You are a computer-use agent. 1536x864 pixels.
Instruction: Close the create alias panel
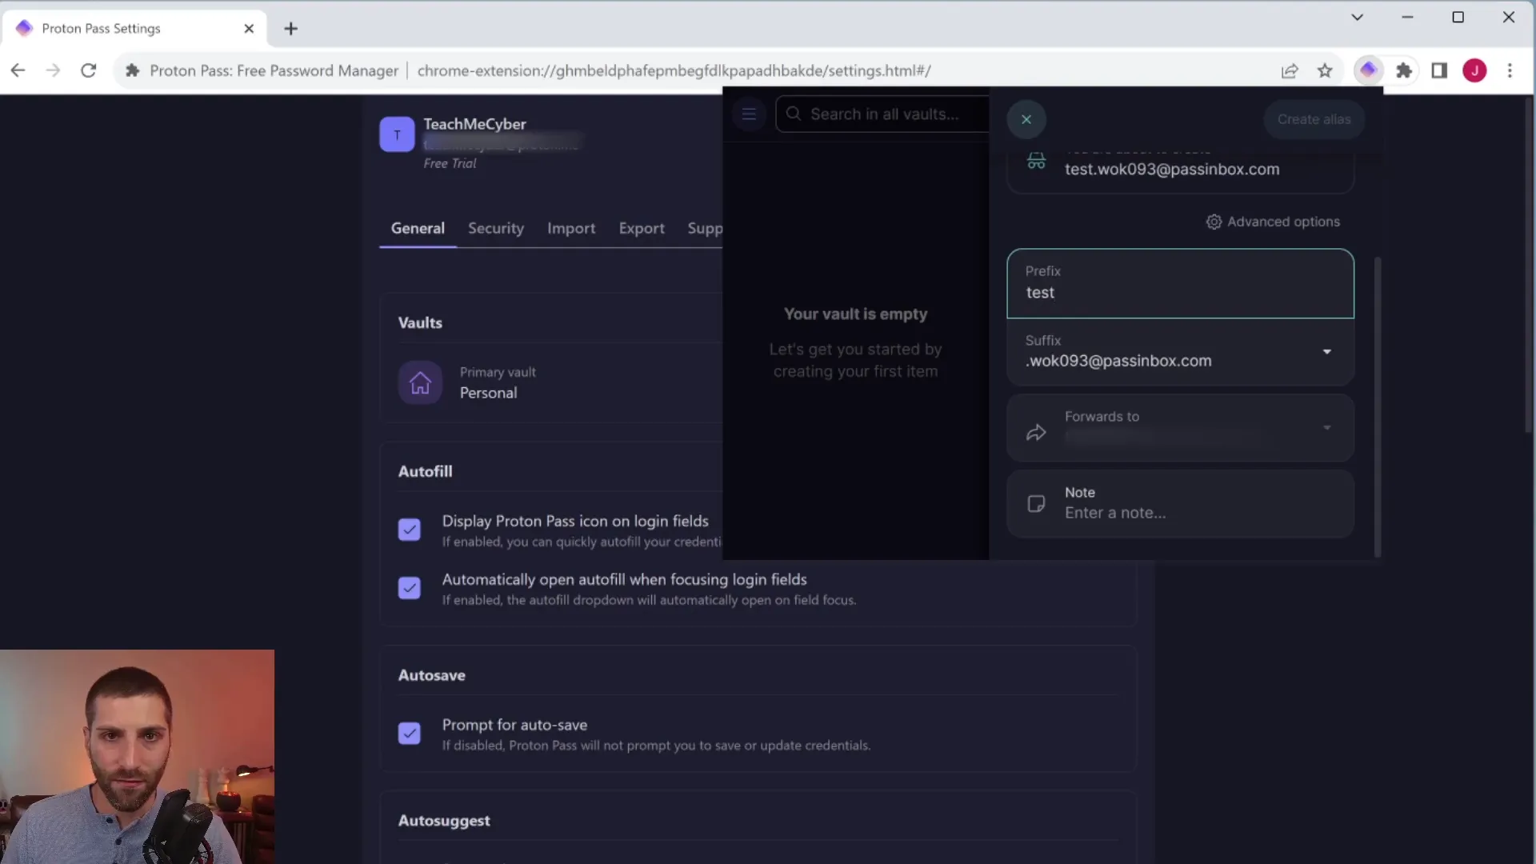pos(1026,119)
